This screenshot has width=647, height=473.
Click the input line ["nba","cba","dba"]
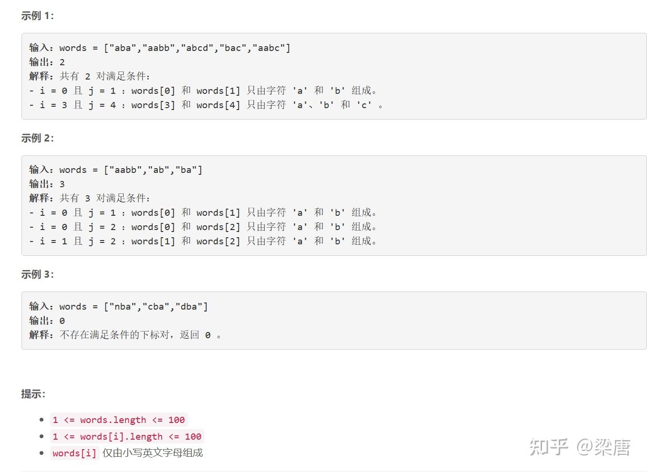point(118,306)
